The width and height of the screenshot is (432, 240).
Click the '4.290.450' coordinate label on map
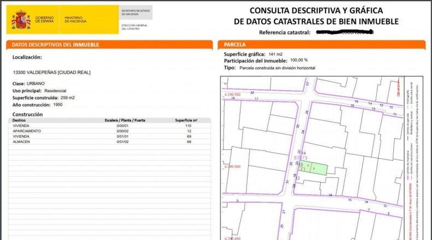click(232, 238)
